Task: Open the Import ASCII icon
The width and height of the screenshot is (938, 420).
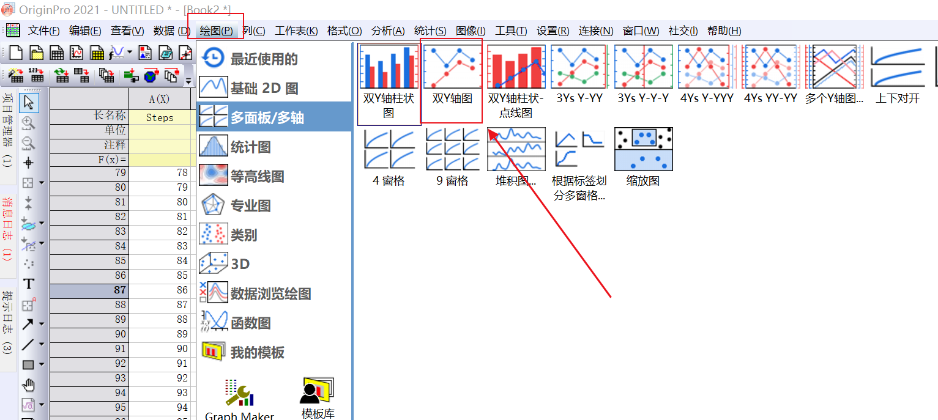Action: (35, 75)
